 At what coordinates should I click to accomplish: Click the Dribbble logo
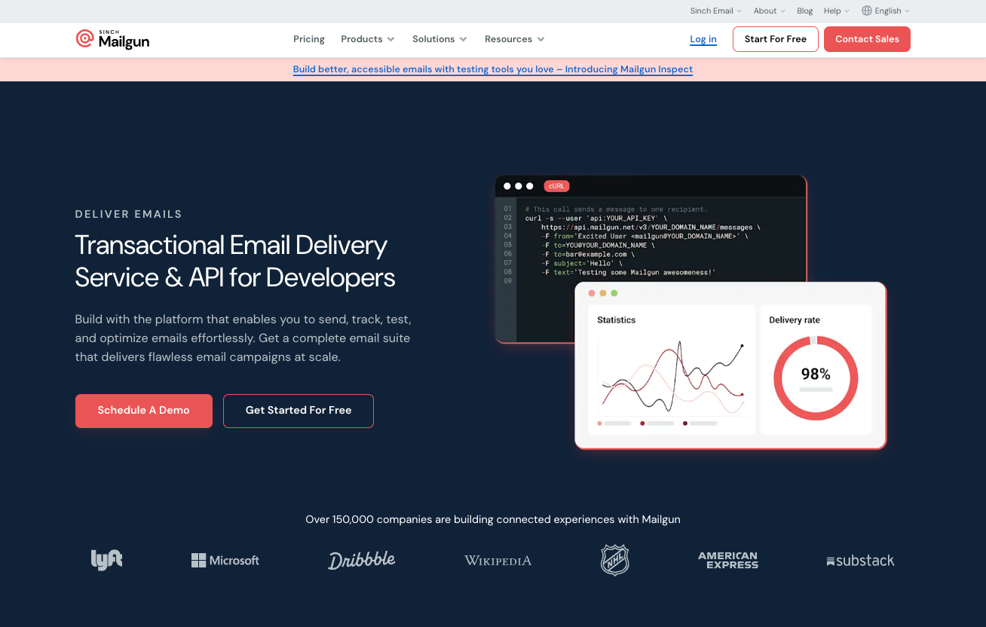click(361, 559)
